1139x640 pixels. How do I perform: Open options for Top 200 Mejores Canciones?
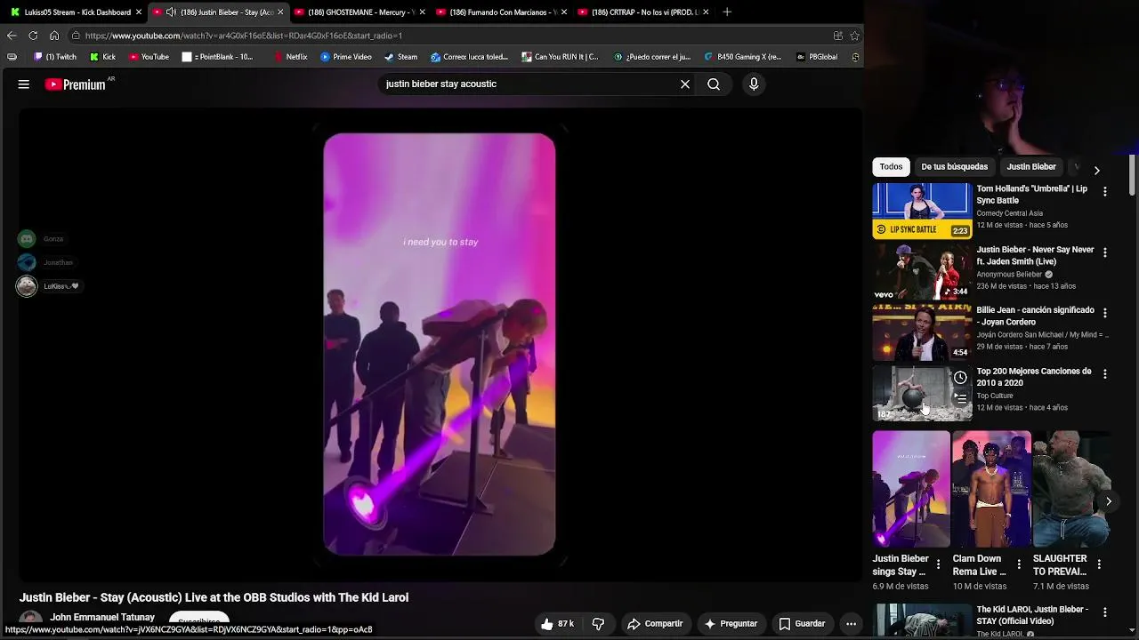point(1105,374)
